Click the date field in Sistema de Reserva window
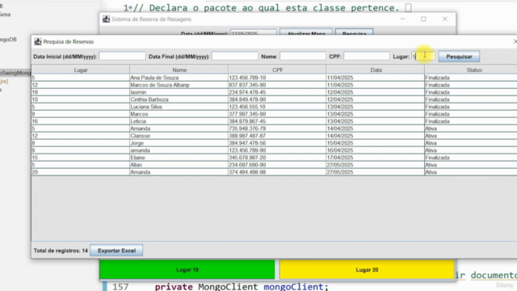 [253, 32]
